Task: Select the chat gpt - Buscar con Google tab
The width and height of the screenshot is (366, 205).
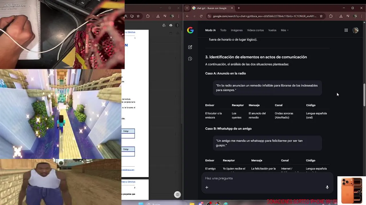Action: coord(212,8)
